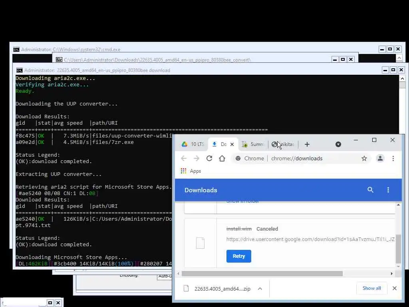The width and height of the screenshot is (409, 307).
Task: Click the 'Canceled' status text
Action: click(x=267, y=229)
